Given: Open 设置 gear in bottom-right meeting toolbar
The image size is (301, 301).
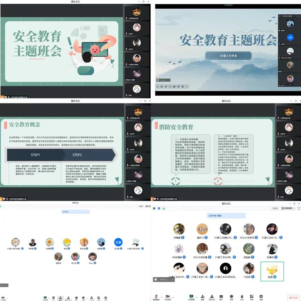Looking at the screenshot, I should click(x=261, y=296).
